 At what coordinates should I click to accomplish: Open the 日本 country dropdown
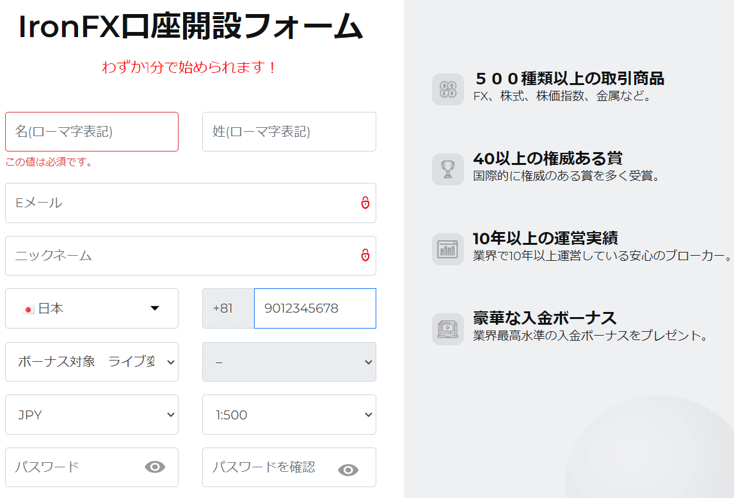click(92, 308)
